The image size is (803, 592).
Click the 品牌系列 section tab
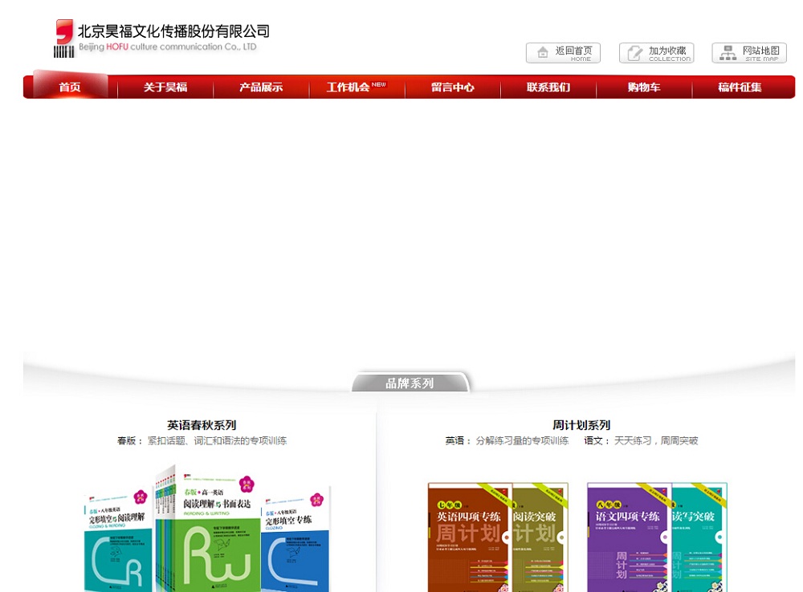pyautogui.click(x=410, y=383)
